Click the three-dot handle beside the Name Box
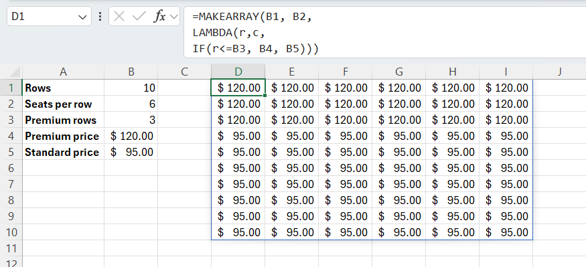 pyautogui.click(x=100, y=17)
